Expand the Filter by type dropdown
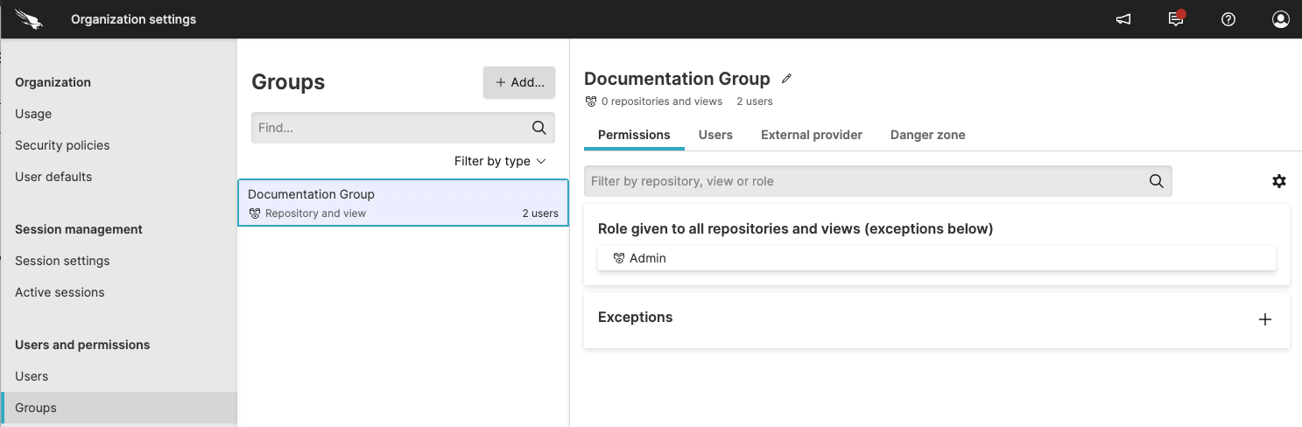 (500, 161)
